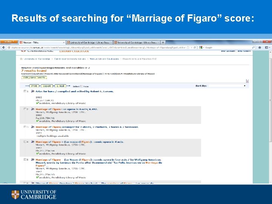Image resolution: width=272 pixels, height=204 pixels.
Task: Click the Print button
Action: pos(34,86)
